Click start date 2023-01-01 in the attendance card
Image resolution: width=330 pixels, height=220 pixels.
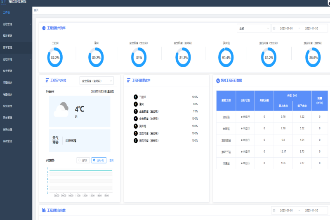click(x=286, y=28)
